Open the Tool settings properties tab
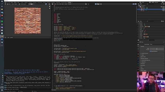The width and height of the screenshot is (165, 92). pyautogui.click(x=138, y=42)
